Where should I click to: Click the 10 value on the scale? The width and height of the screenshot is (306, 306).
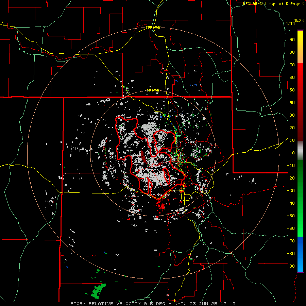pos(292,140)
